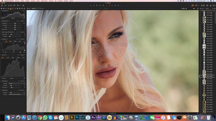The width and height of the screenshot is (216, 121).
Task: Open Photoshop from the Dock
Action: (x=77, y=118)
